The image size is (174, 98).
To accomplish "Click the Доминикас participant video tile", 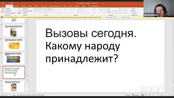I will pyautogui.click(x=159, y=8).
